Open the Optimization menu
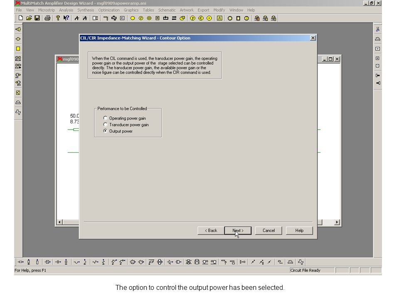This screenshot has height=299, width=399. (x=108, y=10)
